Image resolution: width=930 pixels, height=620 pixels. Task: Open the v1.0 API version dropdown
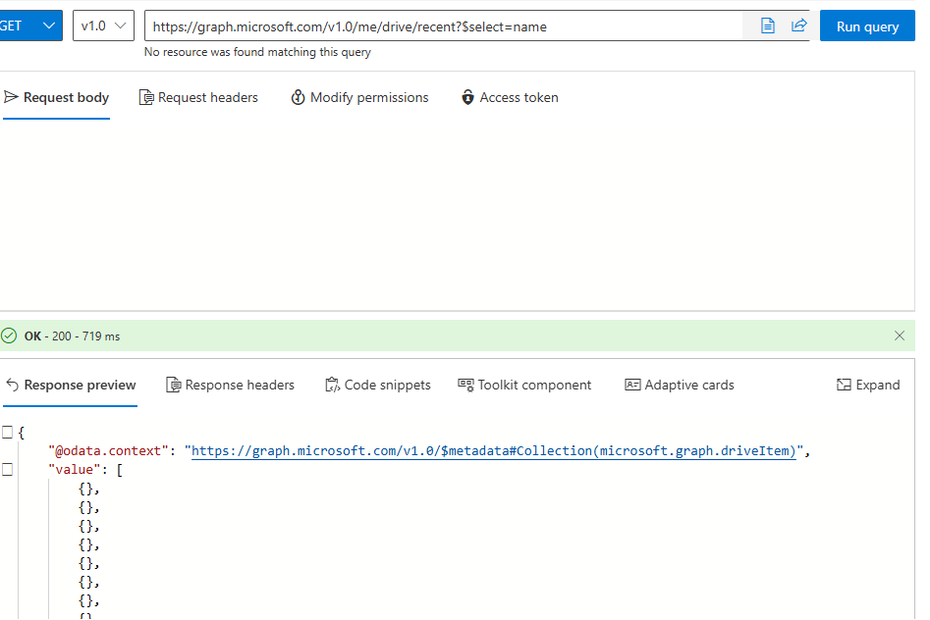pos(103,26)
